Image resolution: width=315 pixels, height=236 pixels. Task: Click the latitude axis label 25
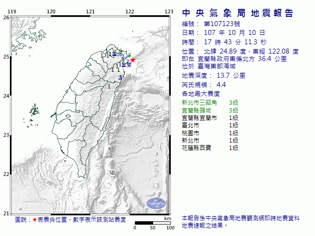6,57
